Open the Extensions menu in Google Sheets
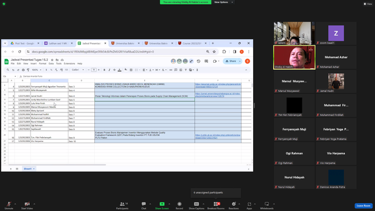Viewport: 375px width, 211px height. [x=69, y=64]
